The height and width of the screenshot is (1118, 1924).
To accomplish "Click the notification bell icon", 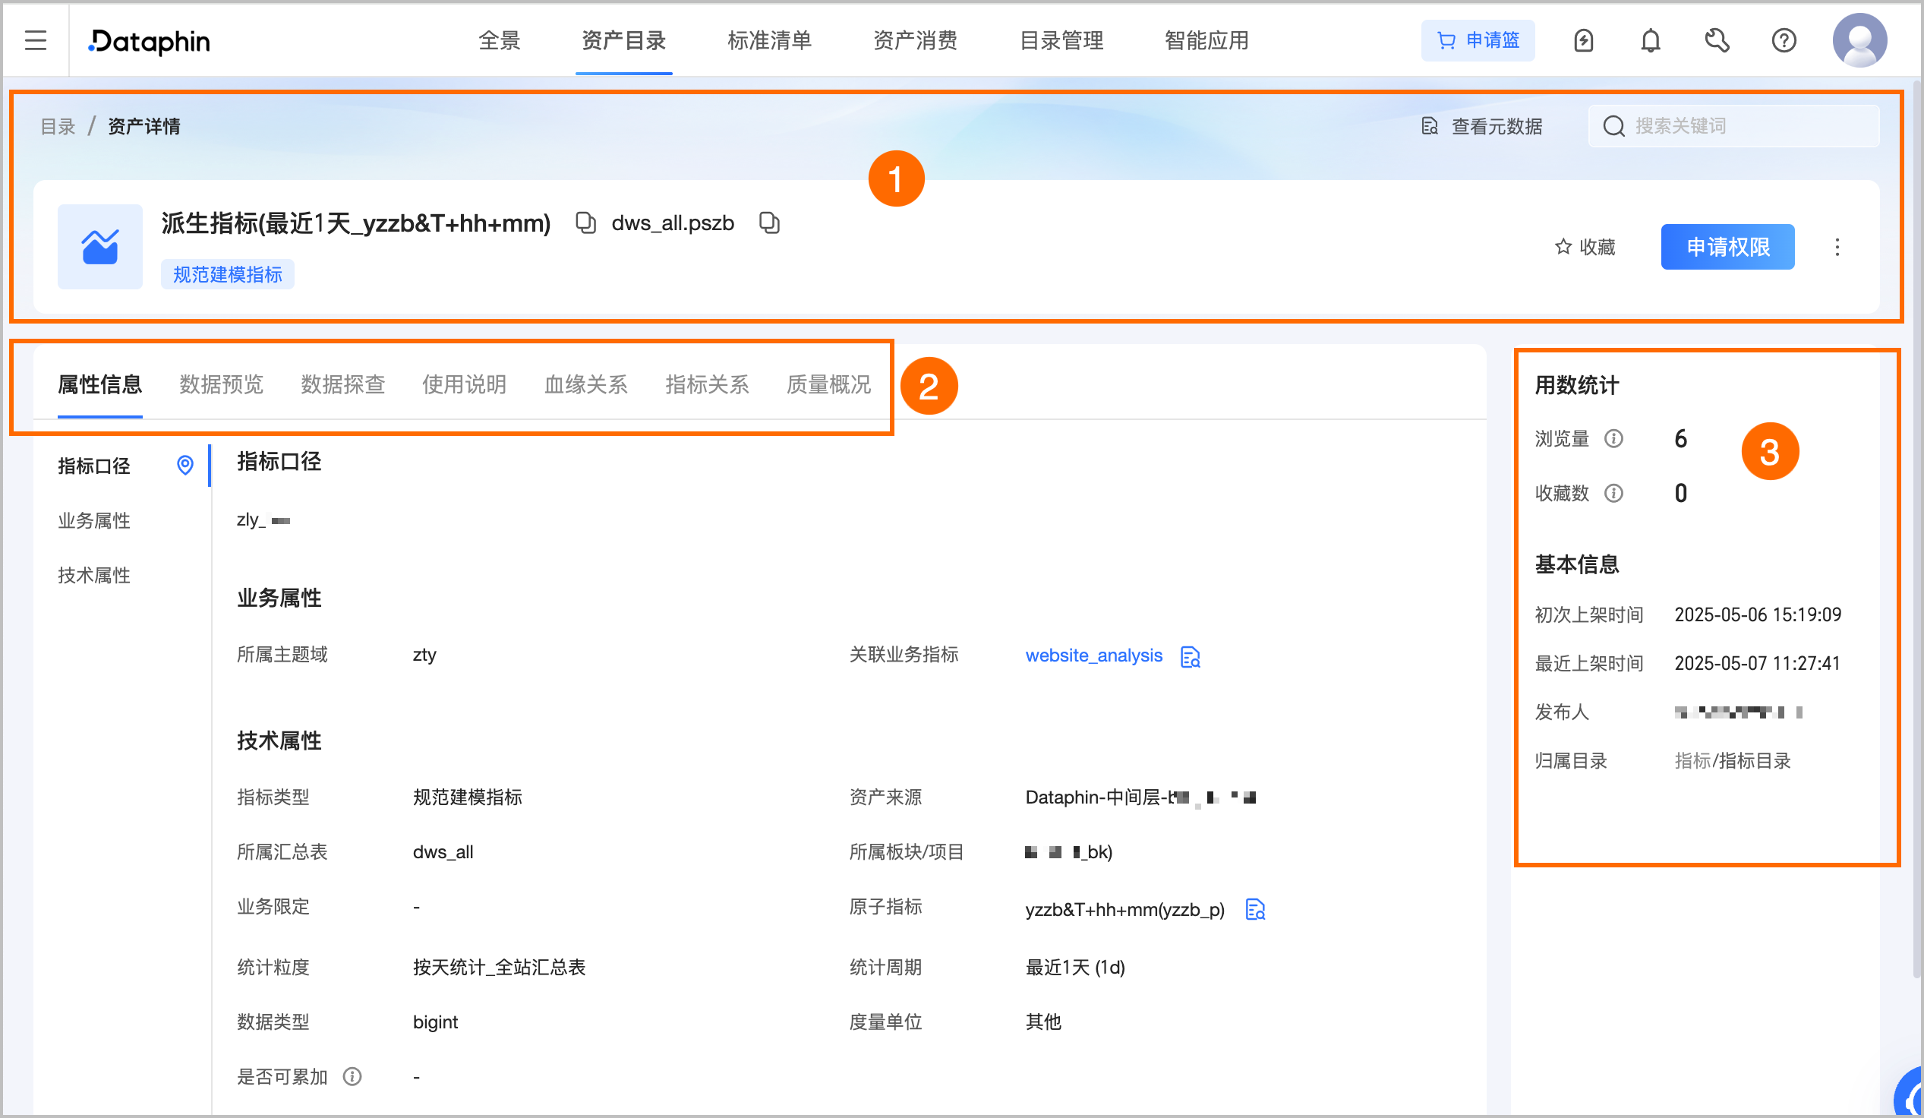I will click(x=1650, y=40).
